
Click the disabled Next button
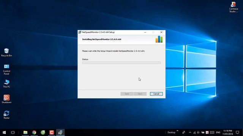tap(140, 94)
